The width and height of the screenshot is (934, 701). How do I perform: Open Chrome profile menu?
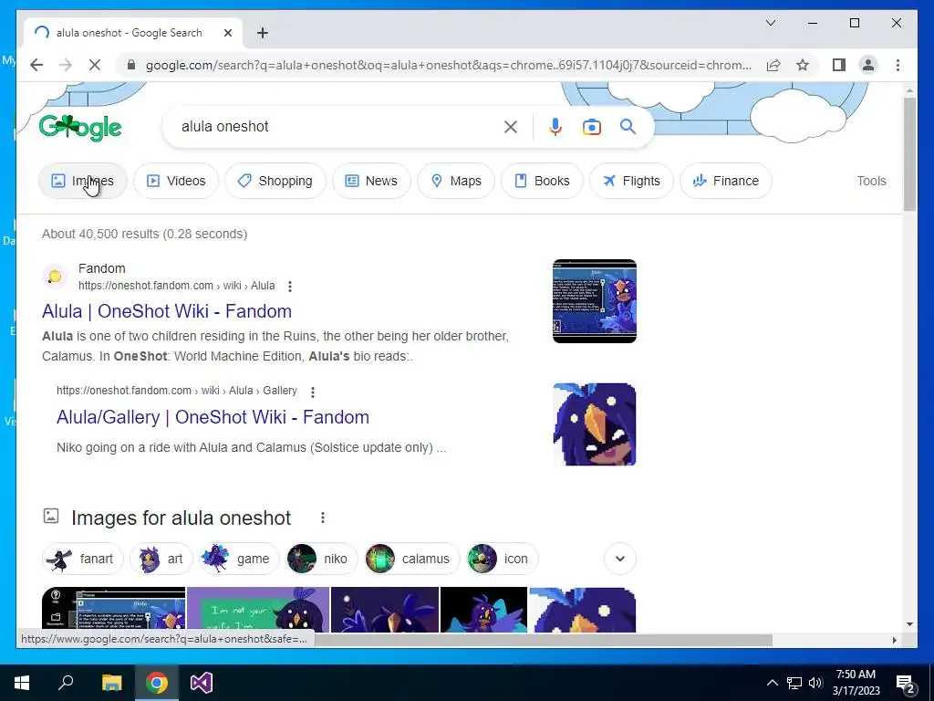[868, 65]
